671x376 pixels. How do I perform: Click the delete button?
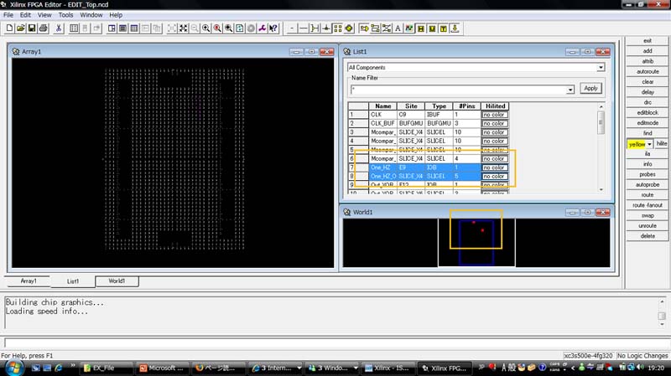pos(648,236)
